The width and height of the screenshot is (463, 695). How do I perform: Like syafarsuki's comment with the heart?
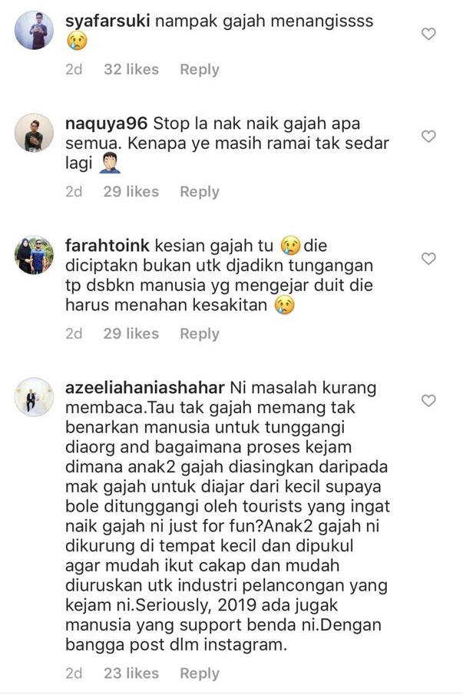tap(428, 34)
